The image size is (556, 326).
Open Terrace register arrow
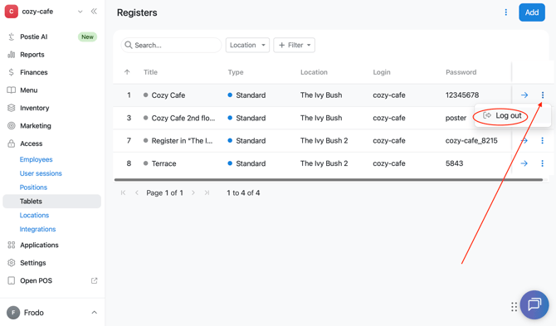[524, 163]
